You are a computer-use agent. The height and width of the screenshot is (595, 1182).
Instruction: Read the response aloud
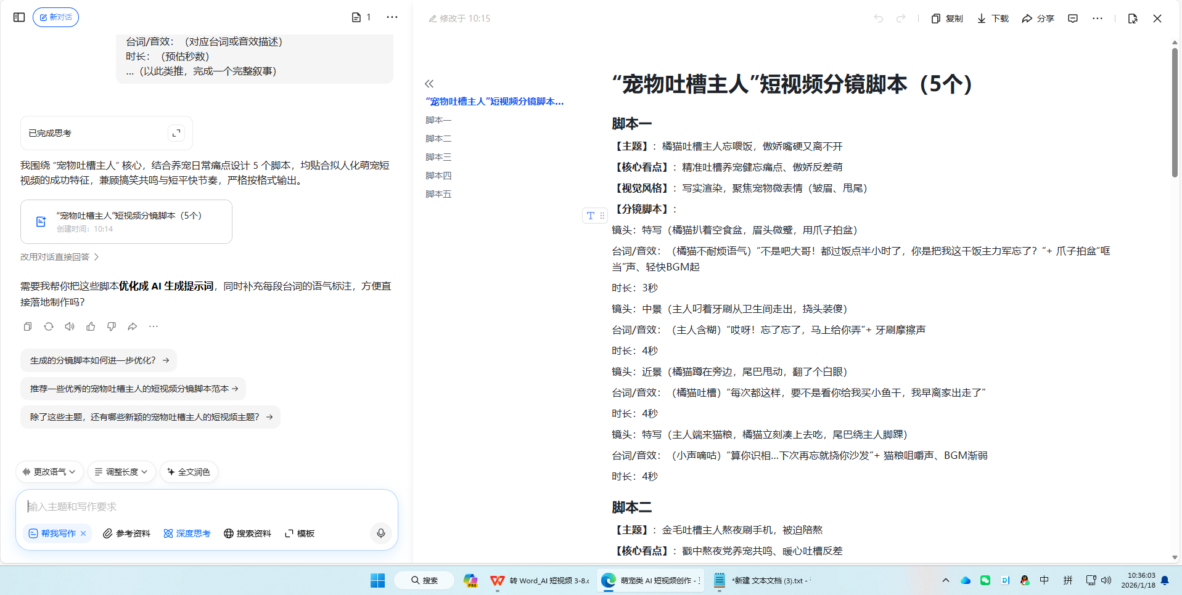[69, 326]
